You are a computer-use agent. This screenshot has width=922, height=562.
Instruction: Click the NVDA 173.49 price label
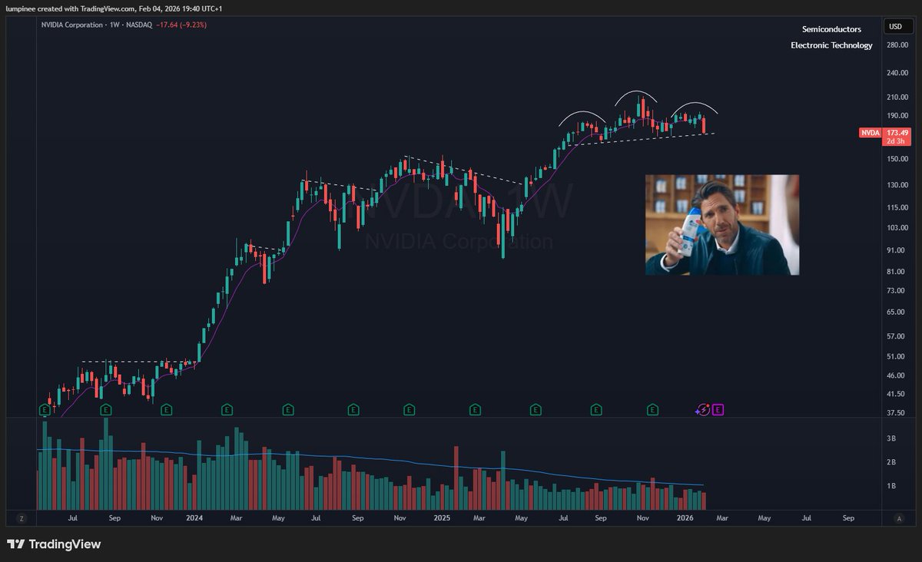click(x=884, y=133)
